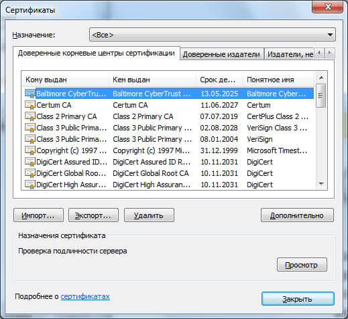
Task: Sort by Кому выдан column header
Action: 65,80
